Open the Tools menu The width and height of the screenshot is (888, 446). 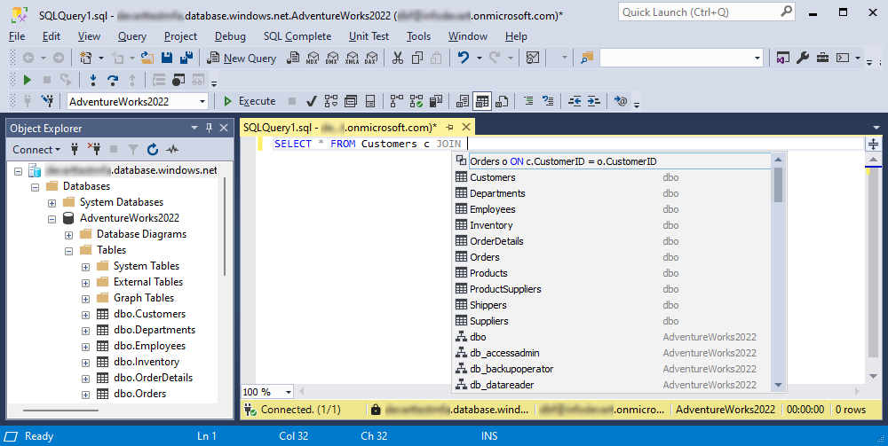click(418, 36)
